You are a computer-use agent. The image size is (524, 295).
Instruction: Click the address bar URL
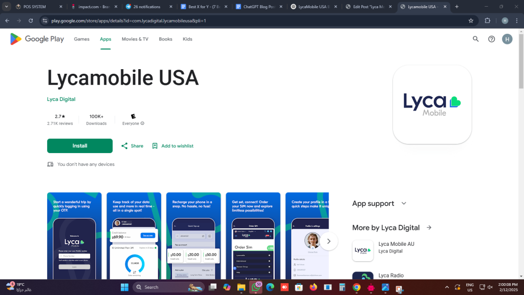click(128, 20)
